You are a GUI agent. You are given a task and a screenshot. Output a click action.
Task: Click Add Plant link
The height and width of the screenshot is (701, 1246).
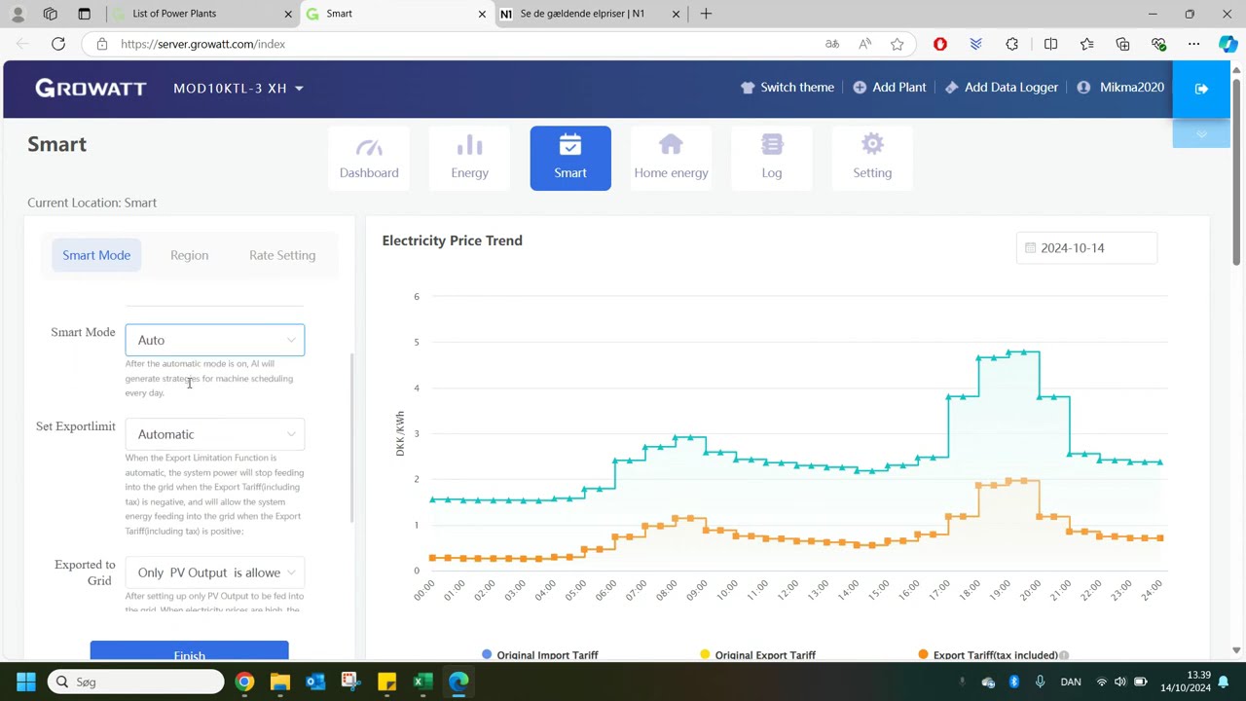[x=890, y=88]
